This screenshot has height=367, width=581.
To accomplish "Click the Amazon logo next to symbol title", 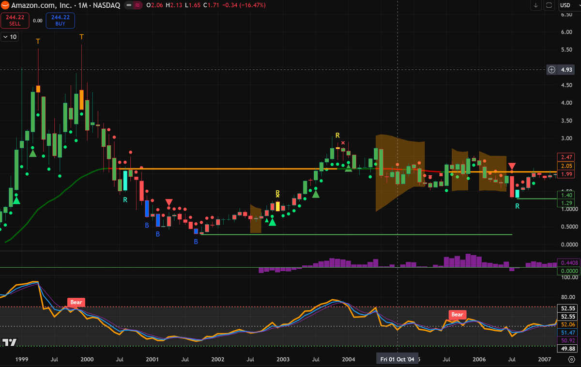I will (x=4, y=5).
